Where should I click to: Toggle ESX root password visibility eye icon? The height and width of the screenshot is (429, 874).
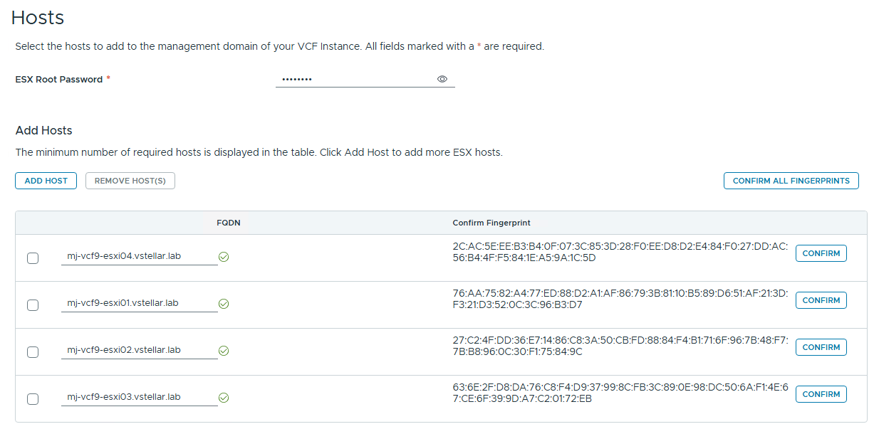(x=442, y=79)
